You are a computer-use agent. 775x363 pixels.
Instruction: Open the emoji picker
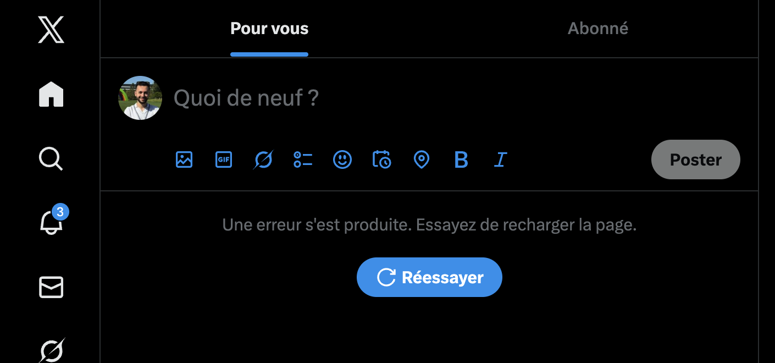pyautogui.click(x=342, y=159)
